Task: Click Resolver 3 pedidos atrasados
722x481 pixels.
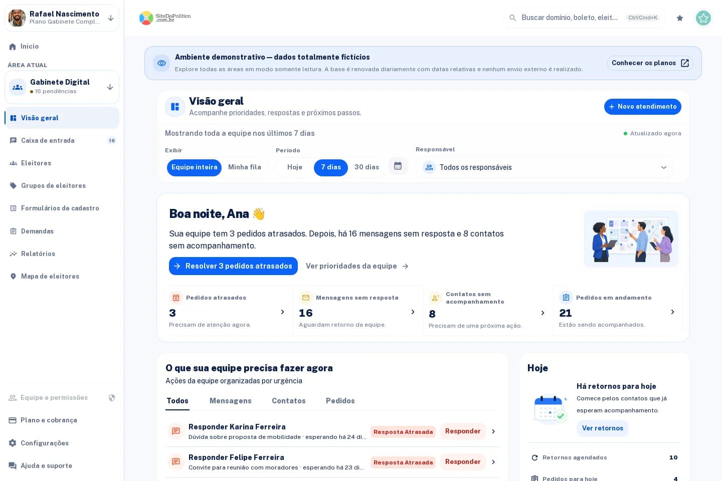Action: (233, 266)
